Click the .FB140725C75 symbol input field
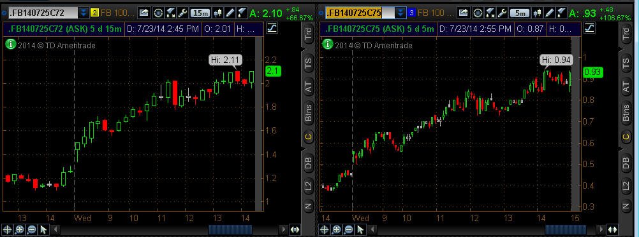 click(360, 13)
